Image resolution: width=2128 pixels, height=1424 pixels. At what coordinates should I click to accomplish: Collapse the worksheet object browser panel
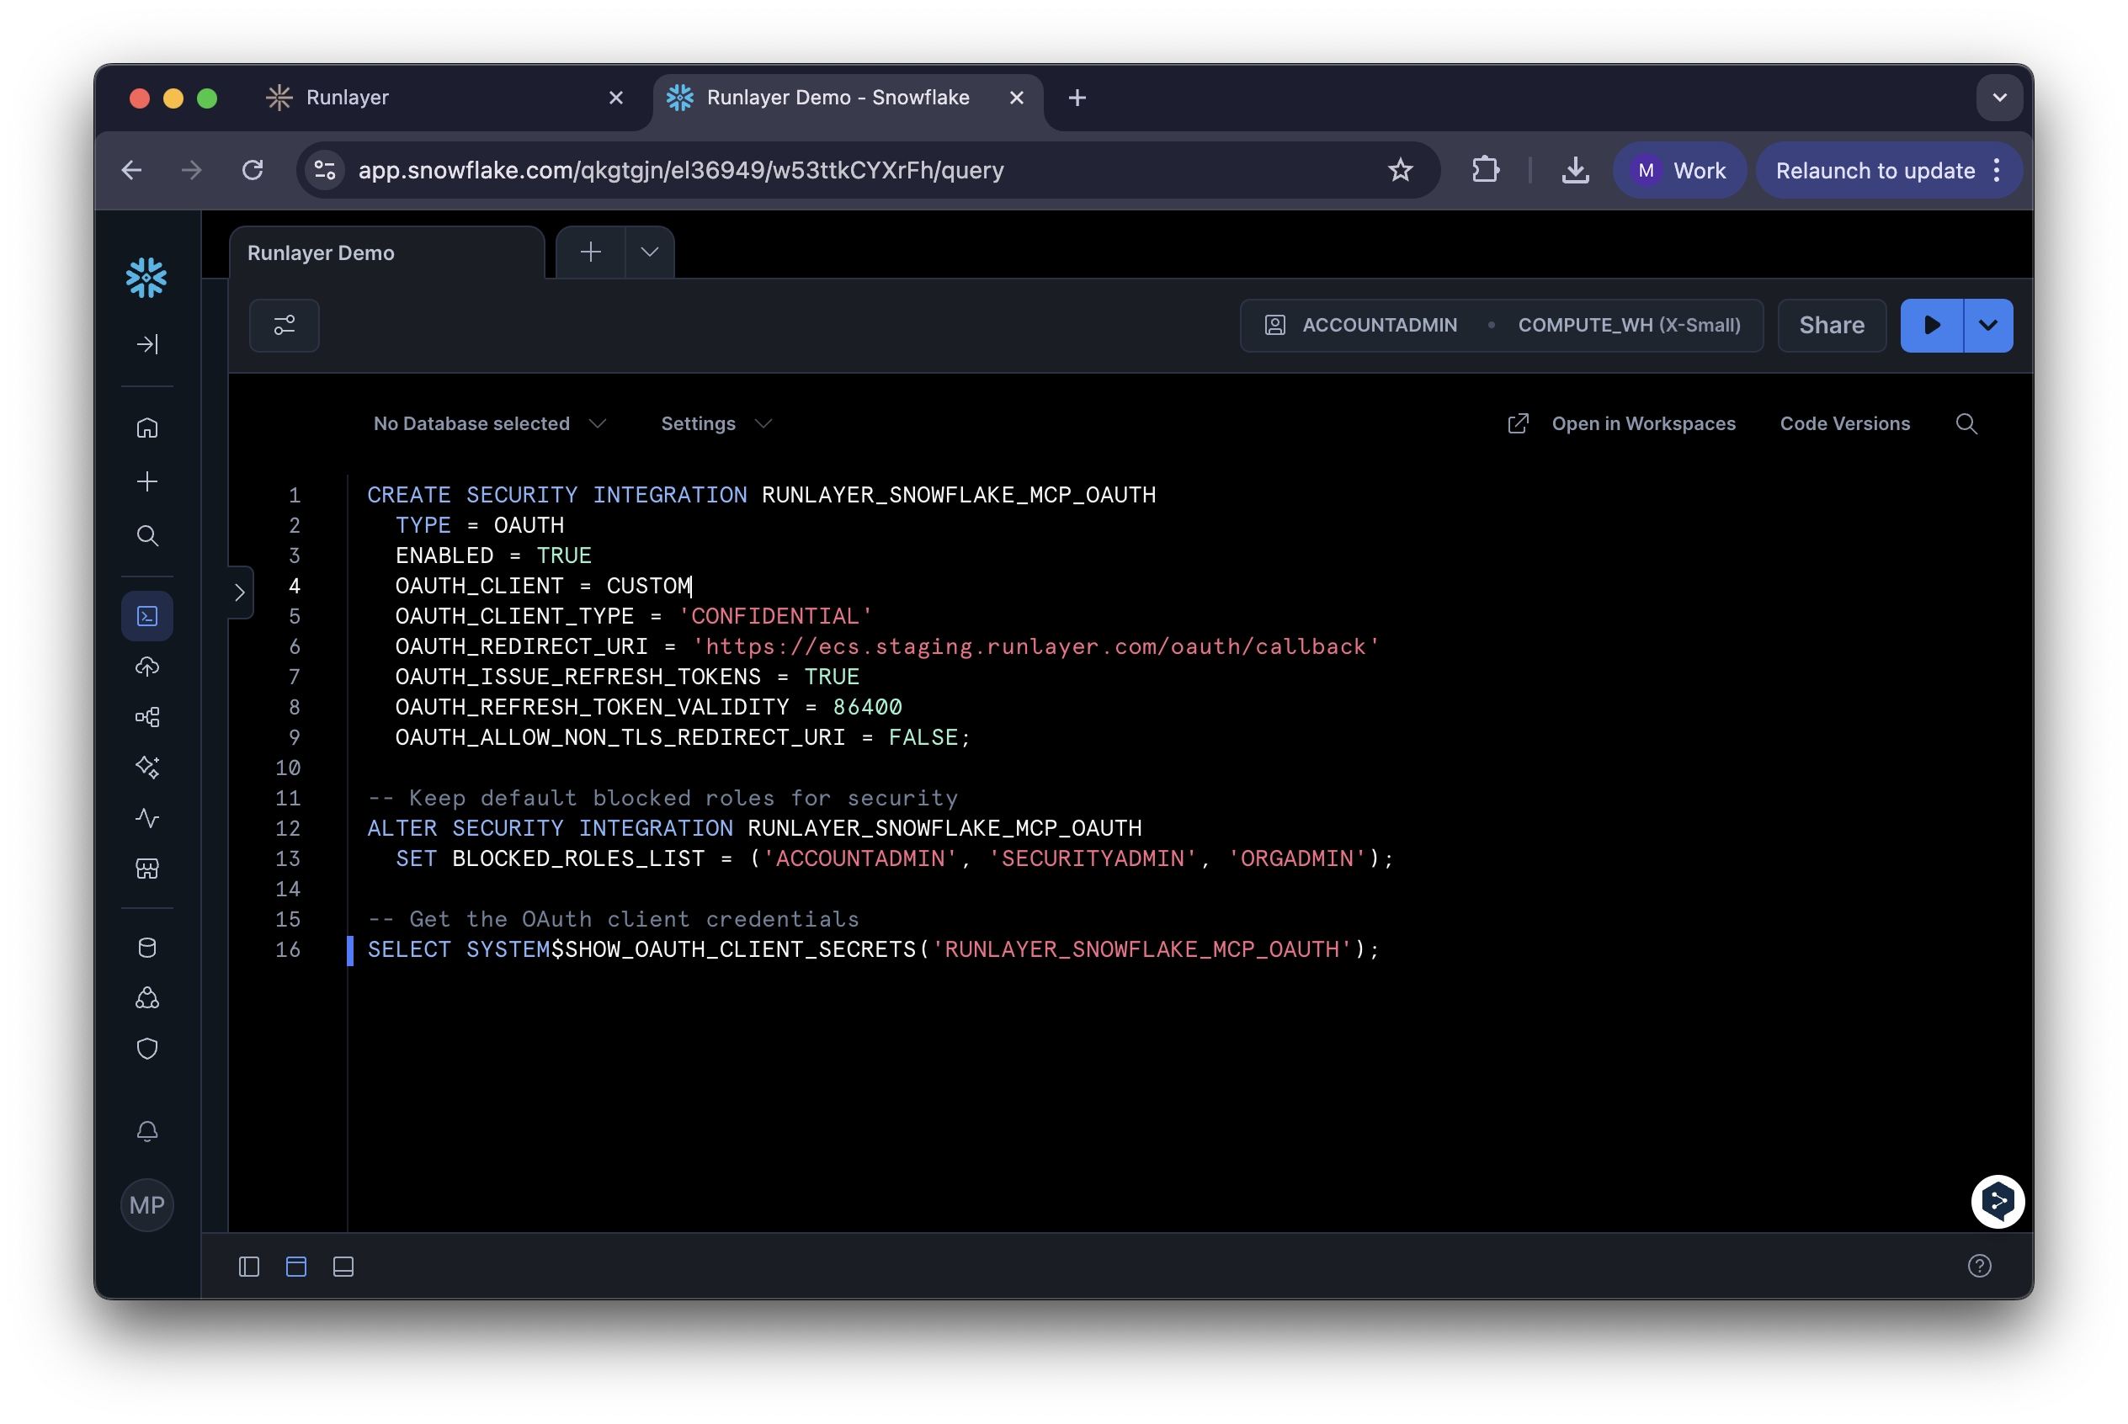(240, 592)
